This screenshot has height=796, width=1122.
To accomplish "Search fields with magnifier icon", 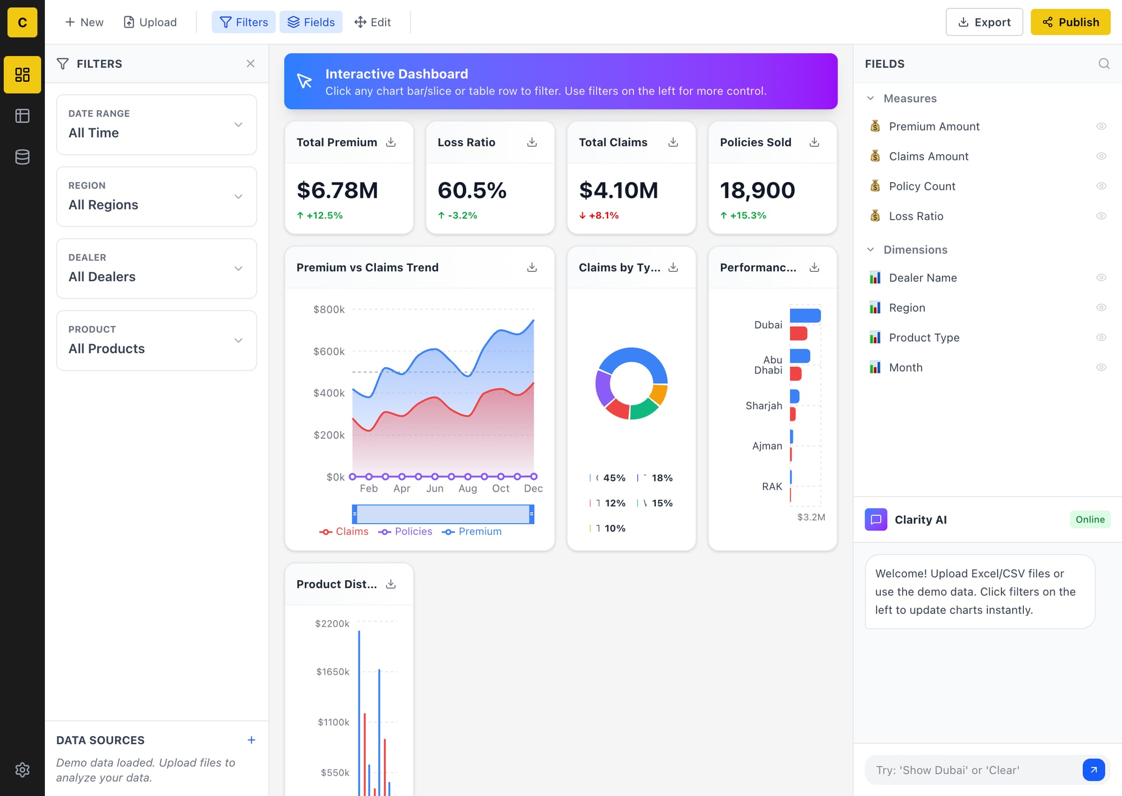I will pos(1103,64).
